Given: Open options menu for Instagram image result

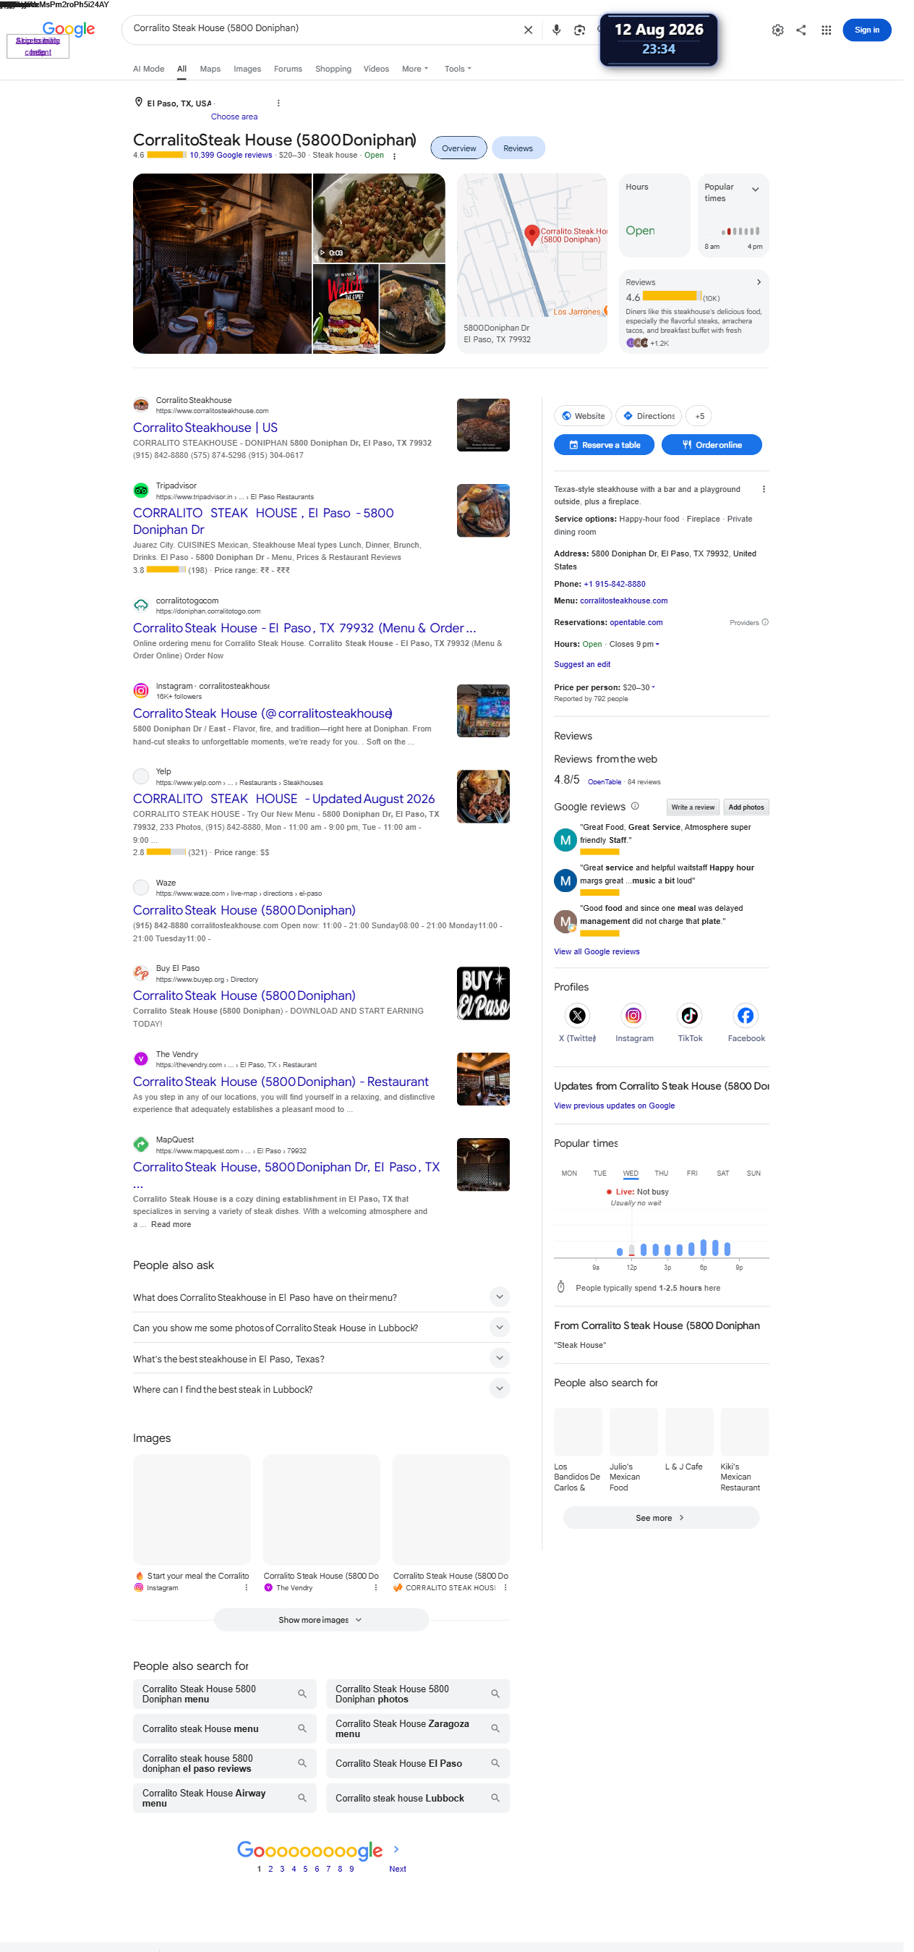Looking at the screenshot, I should point(245,1587).
